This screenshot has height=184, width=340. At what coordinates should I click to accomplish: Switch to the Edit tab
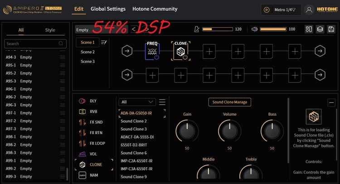[x=79, y=9]
